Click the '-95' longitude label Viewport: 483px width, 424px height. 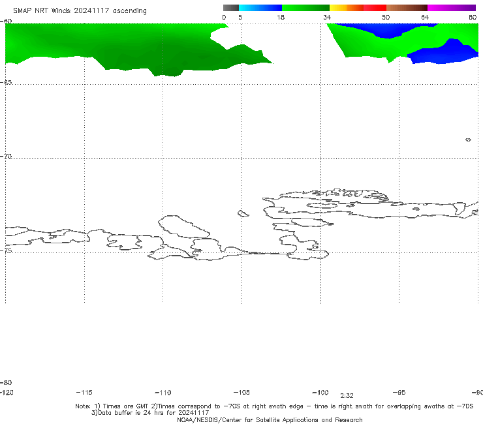pos(399,393)
